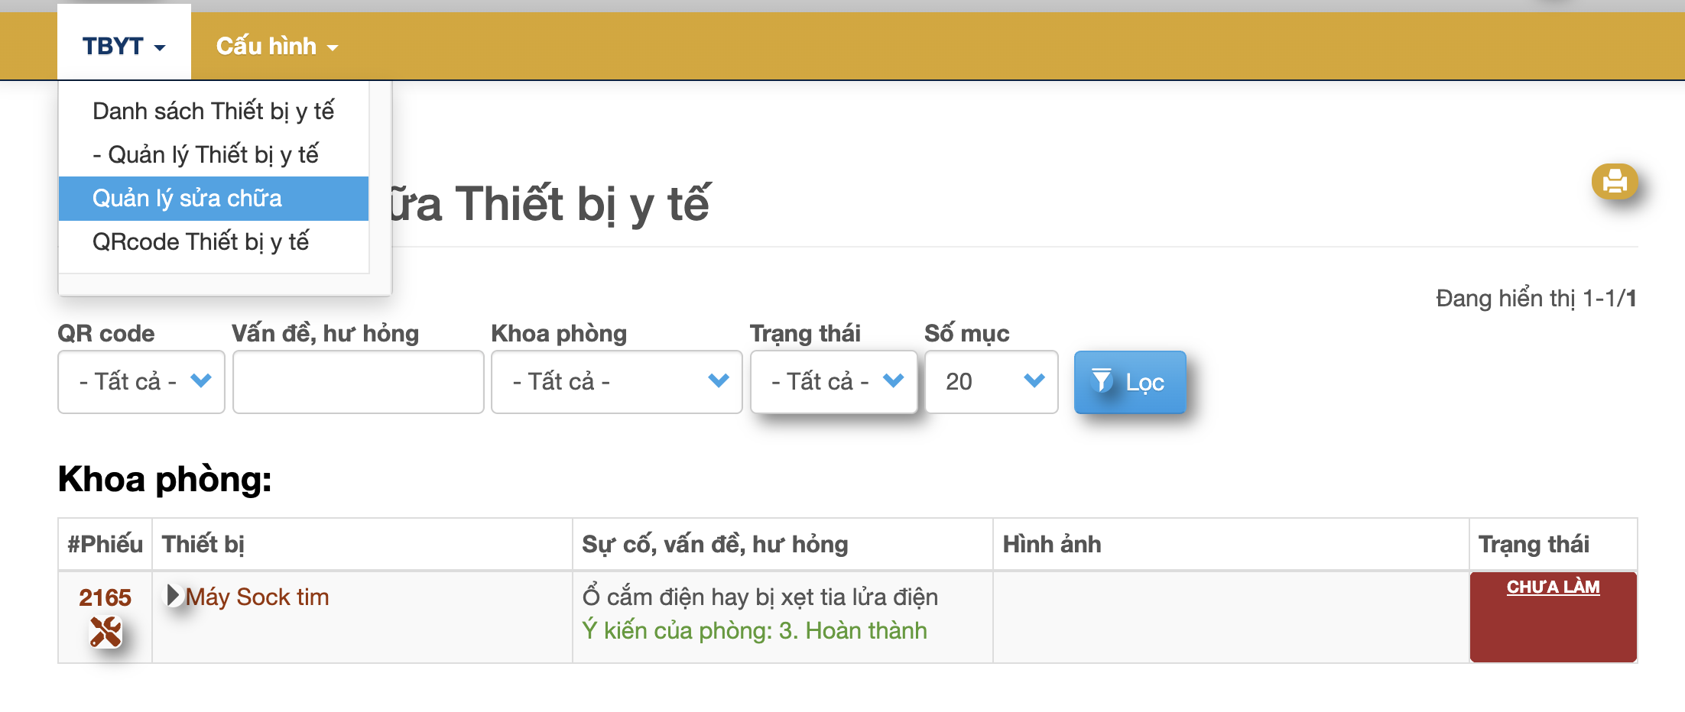This screenshot has height=712, width=1685.
Task: Open the Cấu hình menu
Action: (x=277, y=47)
